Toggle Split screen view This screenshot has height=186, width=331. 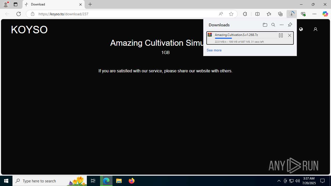click(257, 14)
